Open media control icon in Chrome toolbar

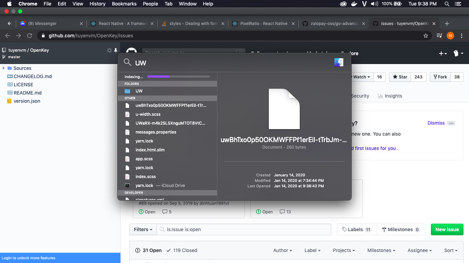coord(439,36)
